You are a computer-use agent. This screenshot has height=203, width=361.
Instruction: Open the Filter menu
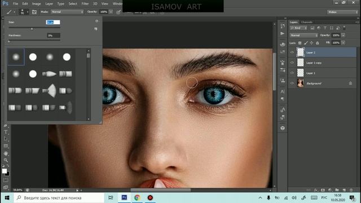point(85,4)
